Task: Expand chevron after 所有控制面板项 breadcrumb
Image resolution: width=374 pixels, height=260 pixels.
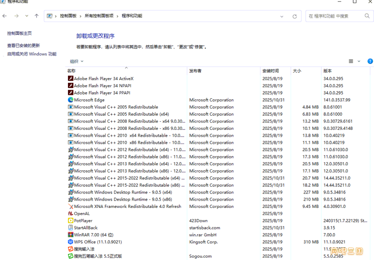Action: 118,16
